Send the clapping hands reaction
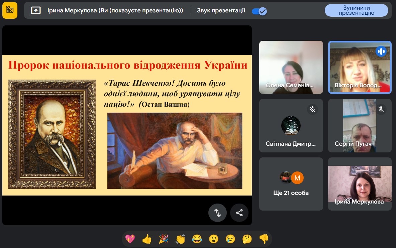 180,238
